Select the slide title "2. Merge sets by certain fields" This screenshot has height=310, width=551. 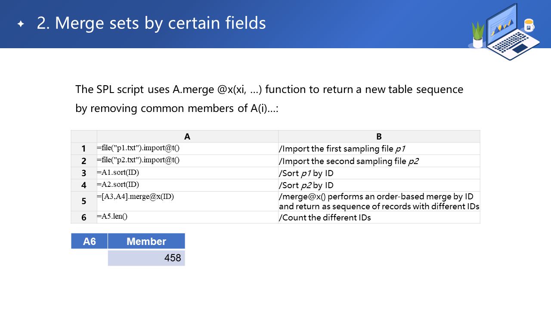point(151,23)
